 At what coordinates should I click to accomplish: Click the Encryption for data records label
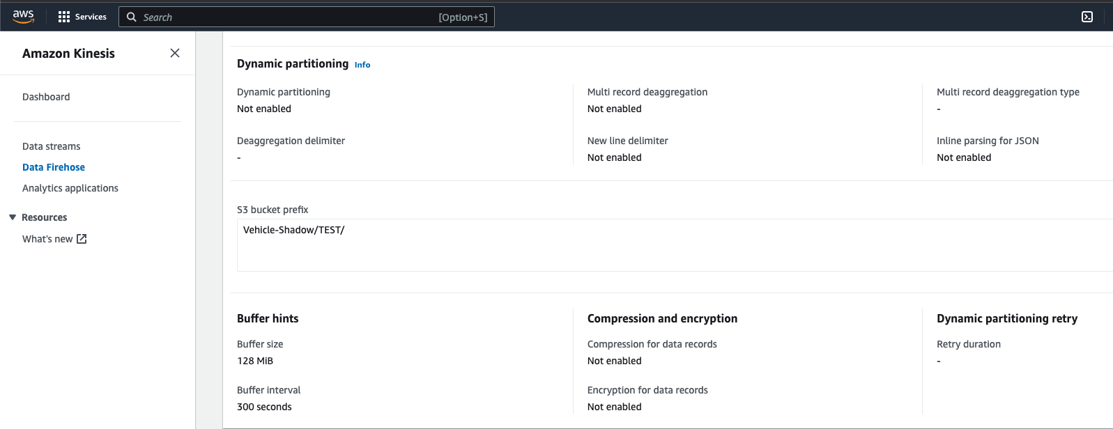(647, 390)
